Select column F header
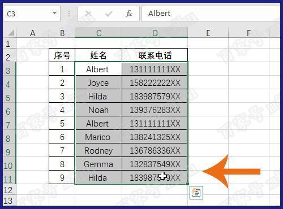Screen dimensions: 283x209 coord(249,33)
